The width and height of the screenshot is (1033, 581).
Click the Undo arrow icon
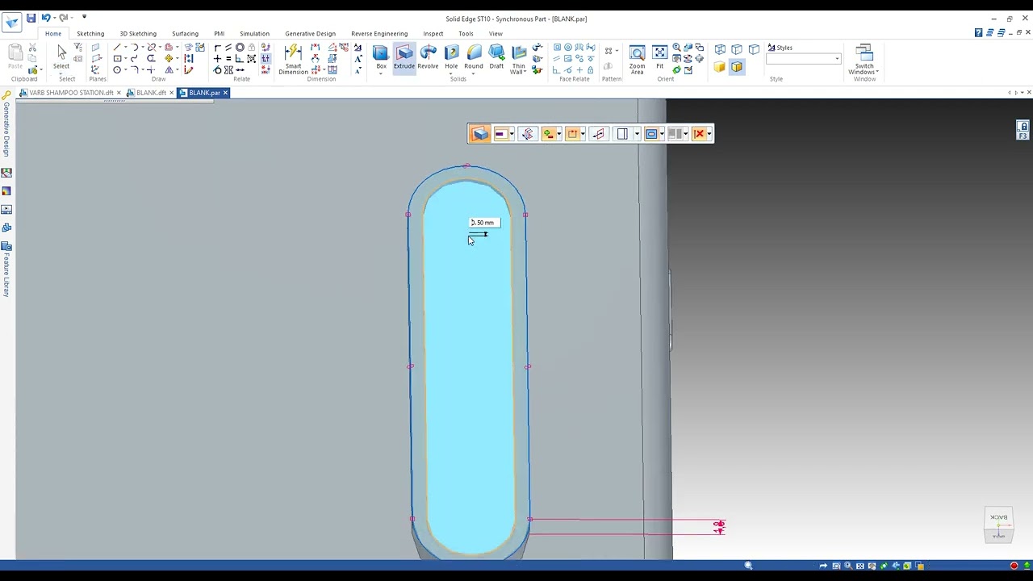point(46,18)
